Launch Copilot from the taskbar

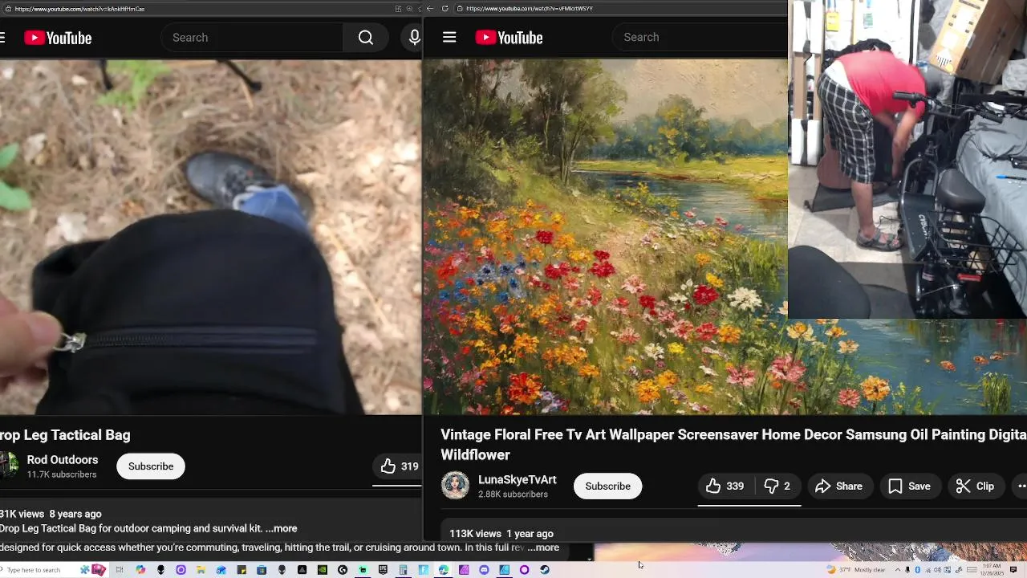(140, 570)
